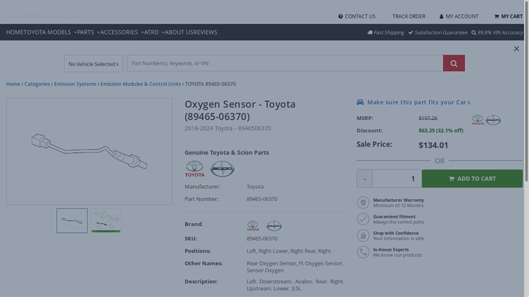Close the overlay with the X icon
The height and width of the screenshot is (297, 529).
coord(516,49)
